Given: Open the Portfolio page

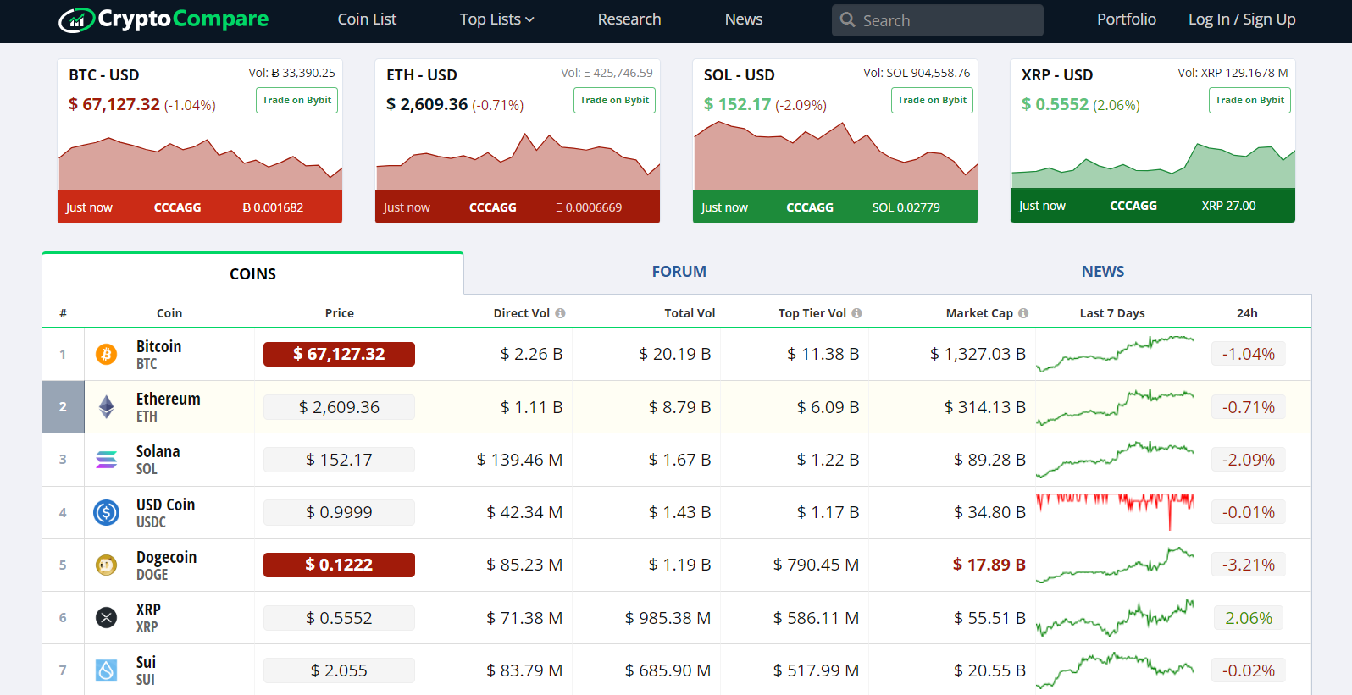Looking at the screenshot, I should [1127, 19].
